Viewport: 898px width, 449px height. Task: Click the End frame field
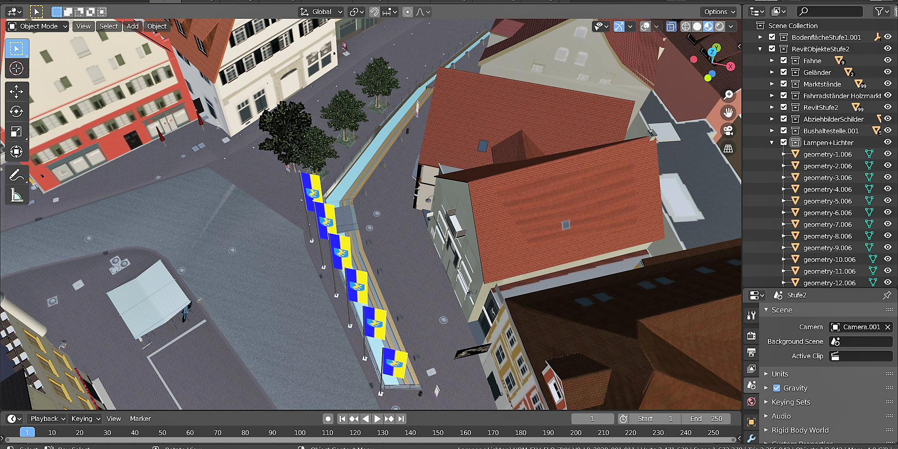[x=707, y=419]
